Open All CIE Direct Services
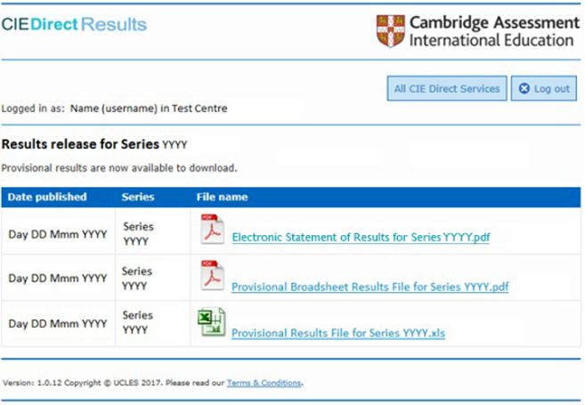The image size is (585, 405). coord(448,89)
